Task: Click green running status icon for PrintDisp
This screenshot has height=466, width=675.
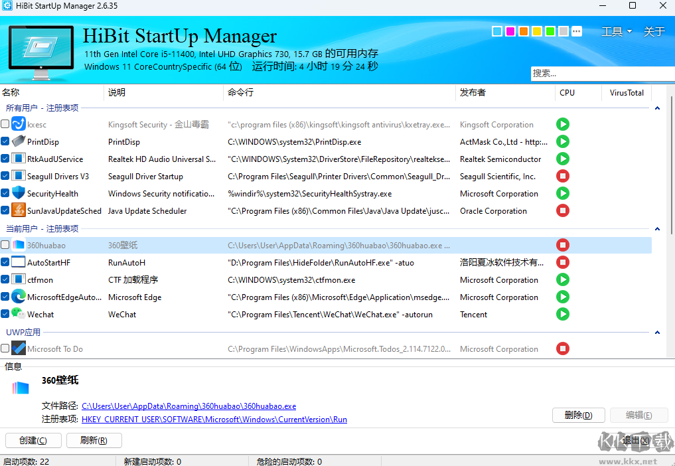Action: pos(563,141)
